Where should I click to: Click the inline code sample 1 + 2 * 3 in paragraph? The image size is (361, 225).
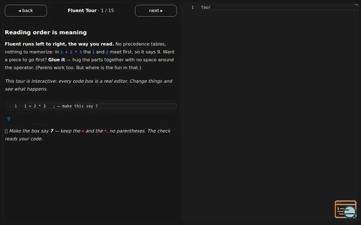click(x=71, y=52)
